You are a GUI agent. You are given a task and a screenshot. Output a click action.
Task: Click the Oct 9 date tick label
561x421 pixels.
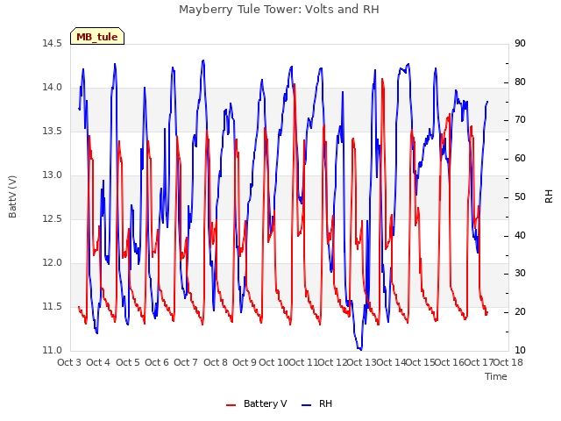pos(245,362)
